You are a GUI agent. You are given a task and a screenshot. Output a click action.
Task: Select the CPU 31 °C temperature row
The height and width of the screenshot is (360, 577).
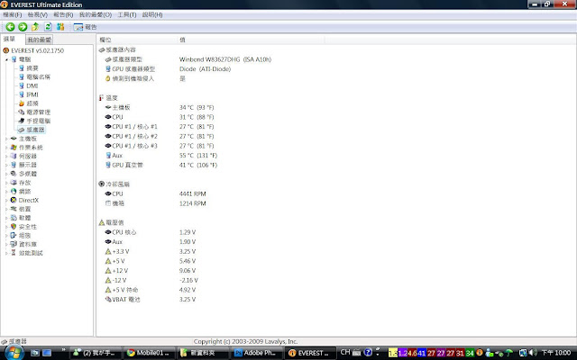pyautogui.click(x=160, y=117)
